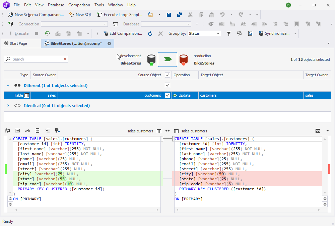Click the Save All icon
This screenshot has width=335, height=226.
[x=180, y=15]
